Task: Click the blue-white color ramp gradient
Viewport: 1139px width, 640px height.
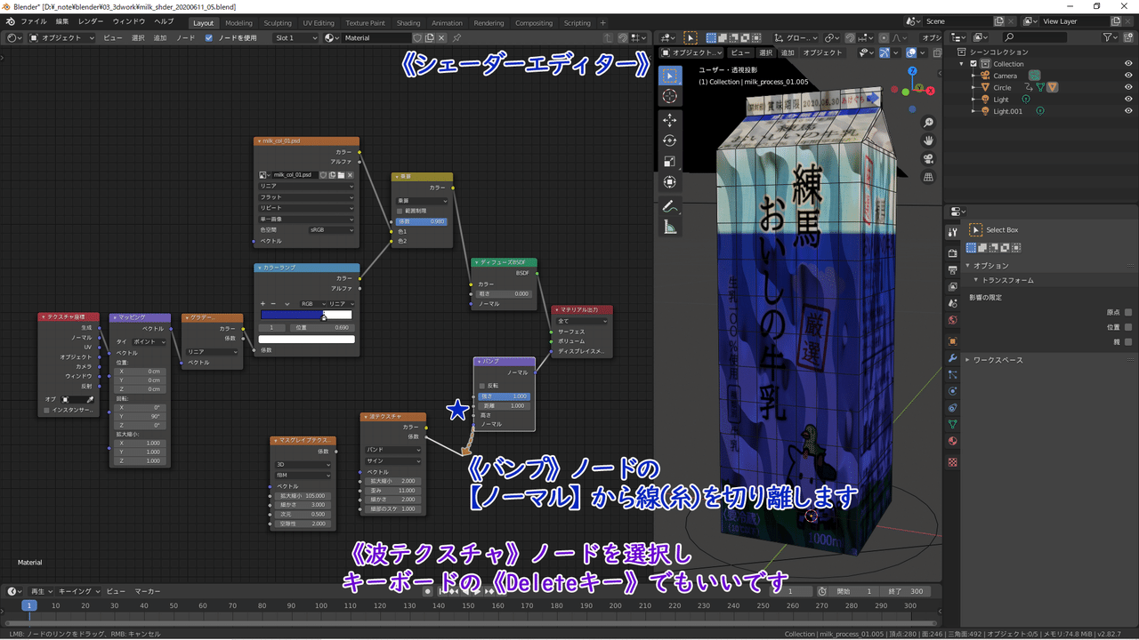Action: [306, 315]
